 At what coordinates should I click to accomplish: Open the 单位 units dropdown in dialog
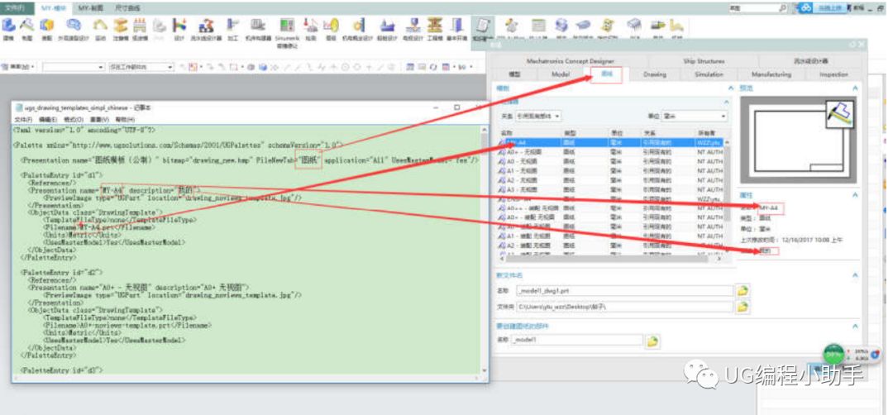tap(695, 116)
